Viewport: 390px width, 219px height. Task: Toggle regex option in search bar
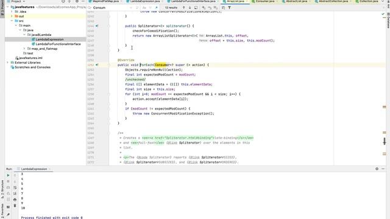click(156, 8)
